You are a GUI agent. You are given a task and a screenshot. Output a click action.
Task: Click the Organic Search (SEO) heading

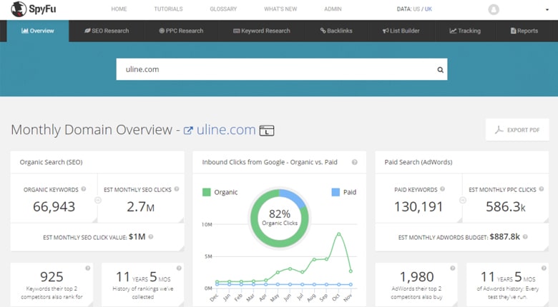tap(51, 162)
